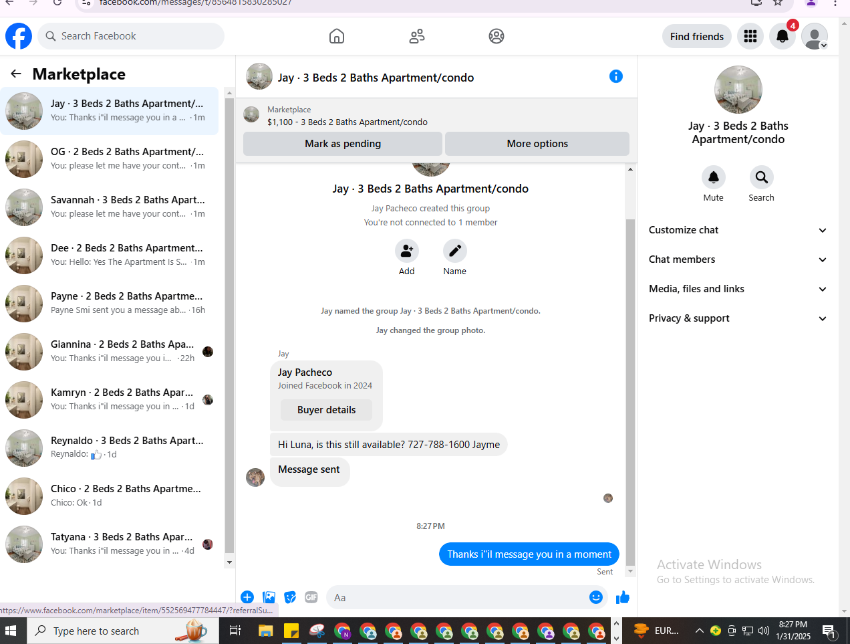Click 'Hi Luna, is this still available?' message
This screenshot has height=644, width=850.
click(x=389, y=444)
